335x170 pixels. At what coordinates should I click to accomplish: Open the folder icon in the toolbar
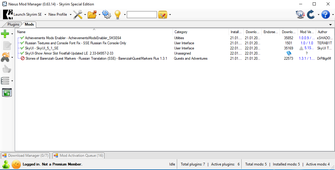click(x=92, y=14)
